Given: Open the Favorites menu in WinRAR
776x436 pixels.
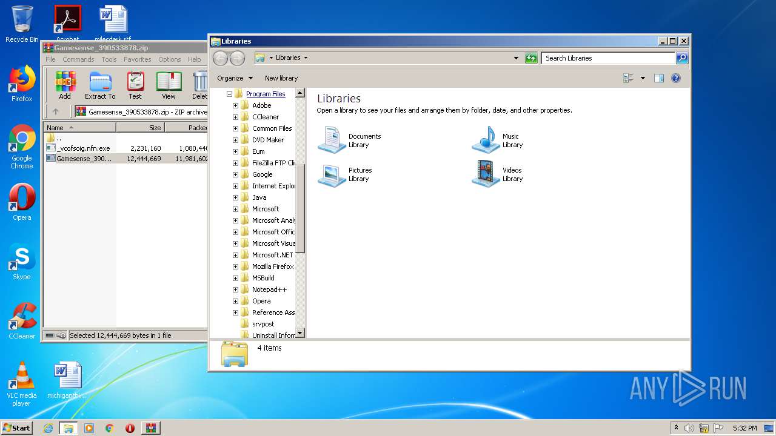Looking at the screenshot, I should tap(138, 59).
